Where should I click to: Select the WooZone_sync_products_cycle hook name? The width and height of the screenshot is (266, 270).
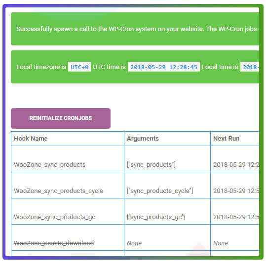pyautogui.click(x=58, y=191)
